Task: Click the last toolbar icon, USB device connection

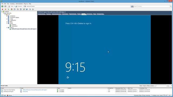Action: [33, 9]
